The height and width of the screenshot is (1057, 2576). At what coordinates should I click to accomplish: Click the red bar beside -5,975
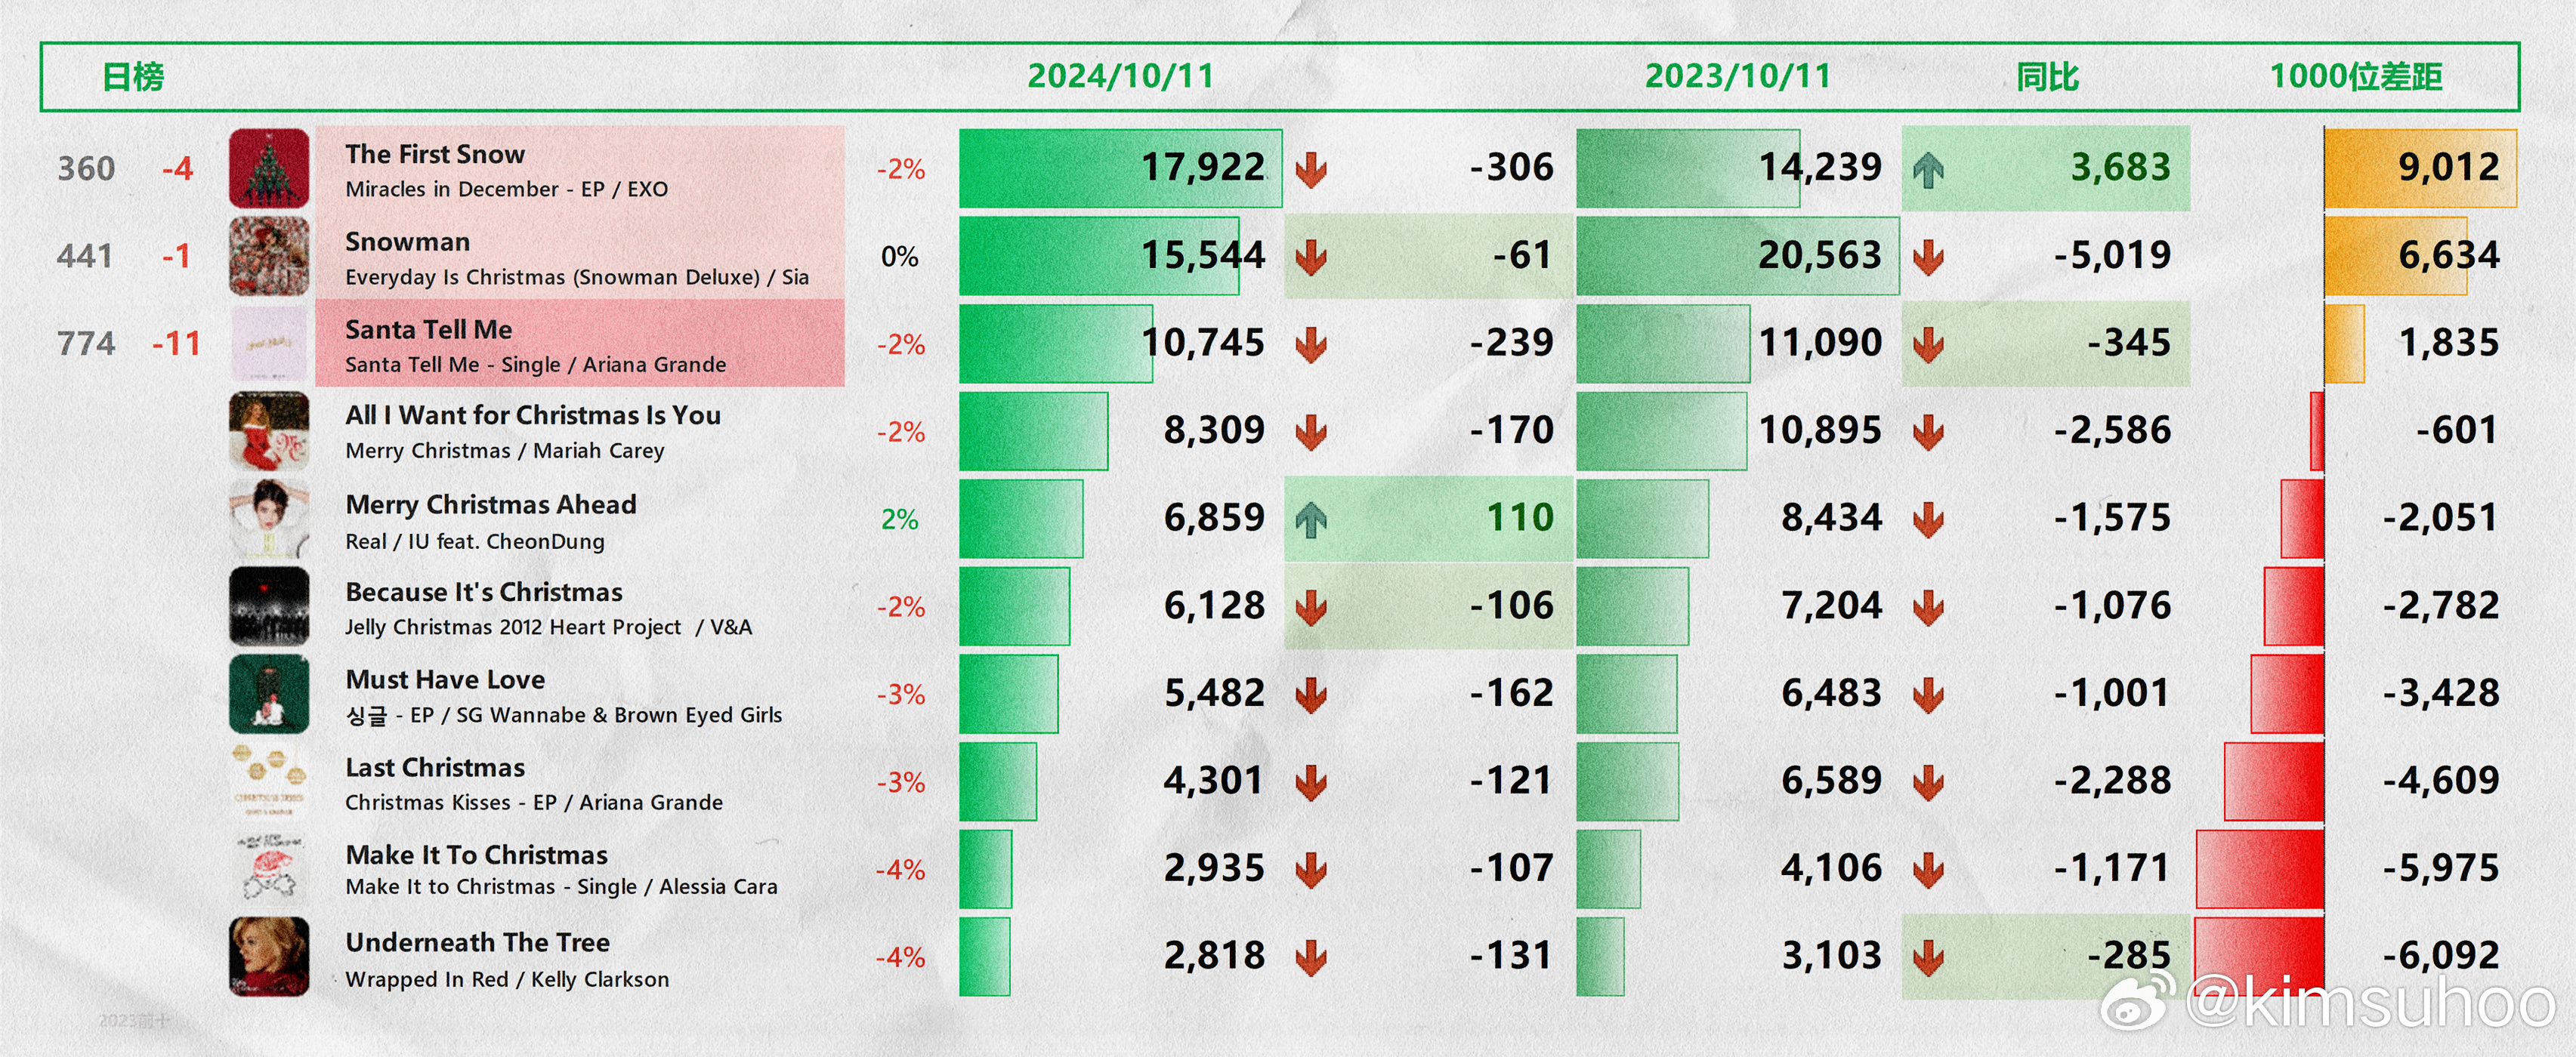2259,869
